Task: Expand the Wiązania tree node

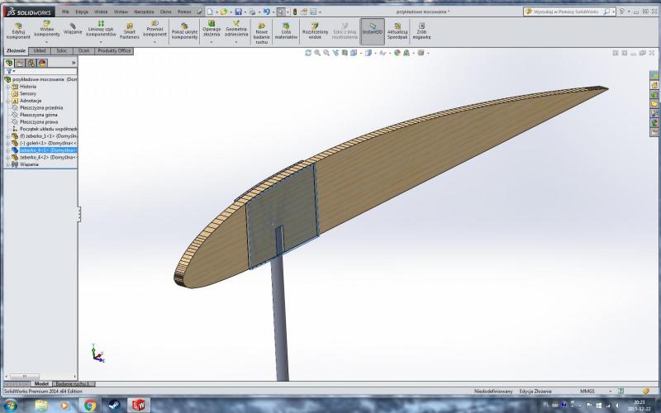Action: coord(7,164)
